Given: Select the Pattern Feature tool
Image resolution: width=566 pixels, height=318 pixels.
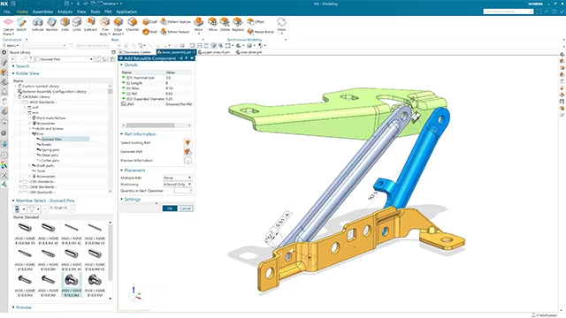Looking at the screenshot, I should pos(175,22).
